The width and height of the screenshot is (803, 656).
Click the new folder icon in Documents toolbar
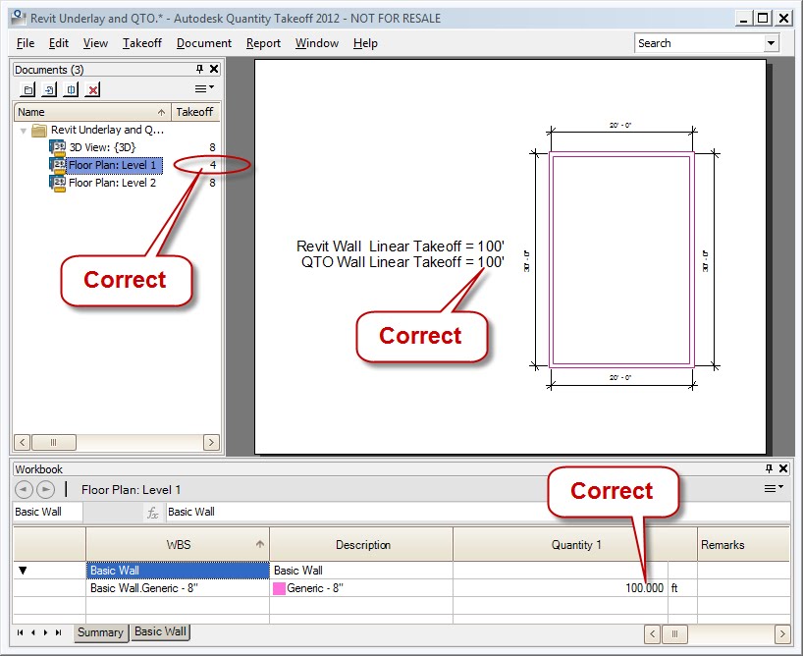point(27,89)
